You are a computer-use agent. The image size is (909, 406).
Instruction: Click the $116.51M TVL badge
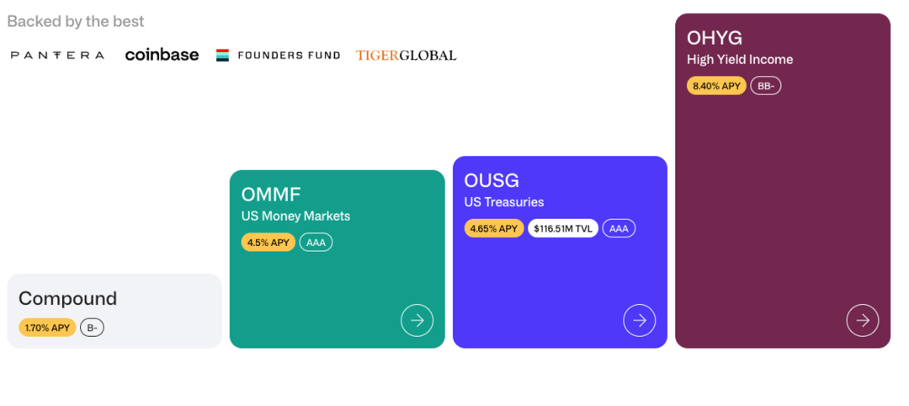(563, 228)
